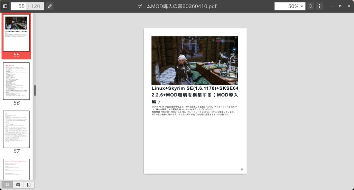Click the page number 55 at the page bottom
The width and height of the screenshot is (354, 190).
pos(242,170)
